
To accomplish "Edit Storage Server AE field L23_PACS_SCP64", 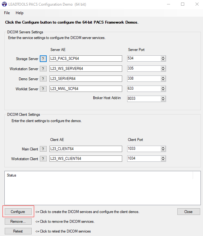I will click(x=86, y=59).
